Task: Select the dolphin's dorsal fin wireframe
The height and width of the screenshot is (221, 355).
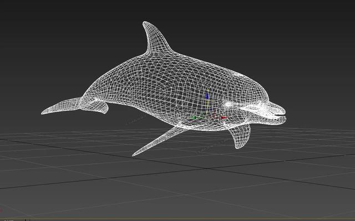Action: (x=157, y=39)
